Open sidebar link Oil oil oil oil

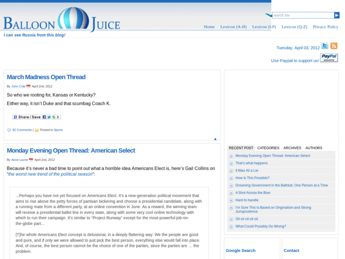tap(247, 219)
